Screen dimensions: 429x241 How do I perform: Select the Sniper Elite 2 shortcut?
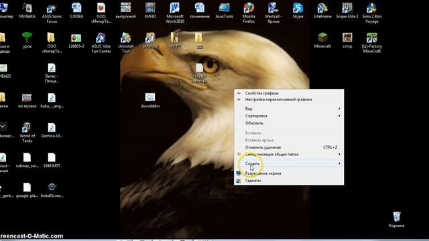click(347, 11)
